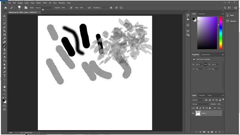Select the Hand tool
240x135 pixels.
4,87
